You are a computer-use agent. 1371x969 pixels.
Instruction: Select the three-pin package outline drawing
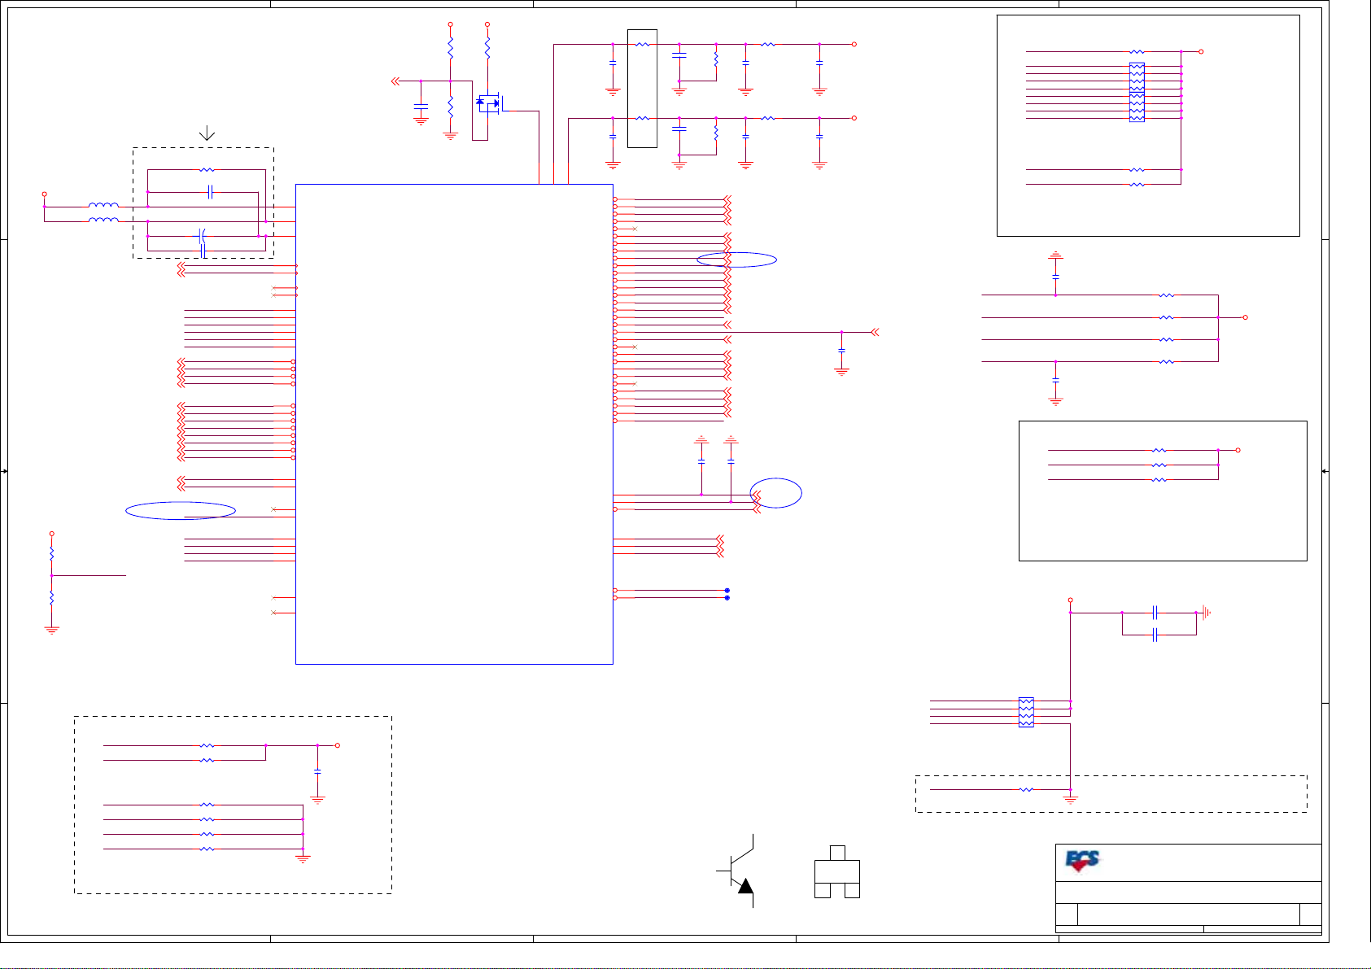(x=837, y=872)
